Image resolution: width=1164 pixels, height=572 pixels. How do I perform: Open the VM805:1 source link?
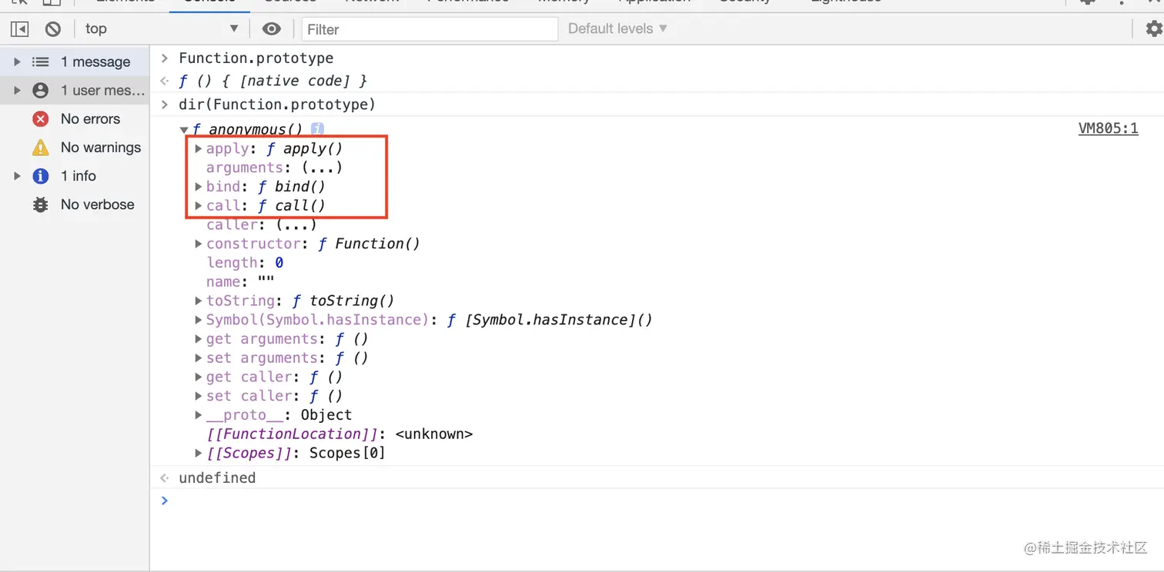point(1108,128)
